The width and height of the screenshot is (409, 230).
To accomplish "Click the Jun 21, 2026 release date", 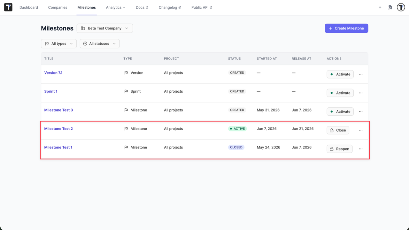I will click(303, 129).
